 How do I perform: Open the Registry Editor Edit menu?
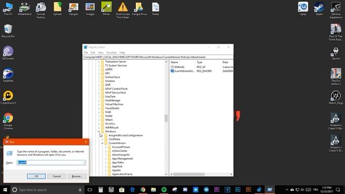(x=93, y=53)
